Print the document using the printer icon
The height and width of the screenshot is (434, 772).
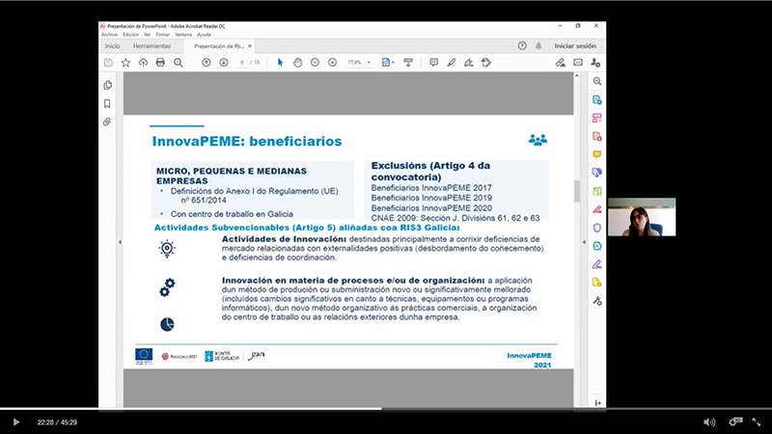160,63
